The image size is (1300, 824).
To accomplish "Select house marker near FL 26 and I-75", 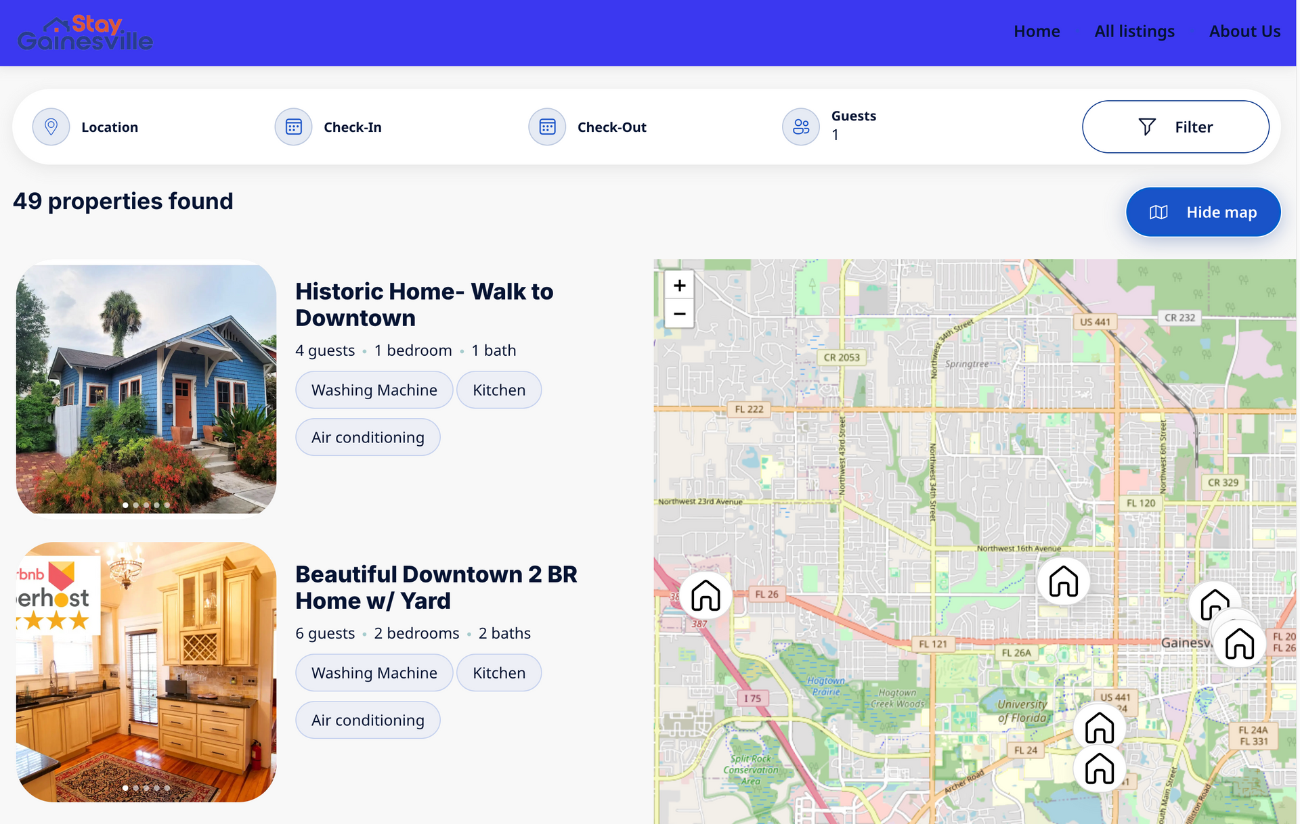I will pos(706,595).
